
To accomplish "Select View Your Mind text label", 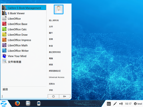I will pos(17,56).
